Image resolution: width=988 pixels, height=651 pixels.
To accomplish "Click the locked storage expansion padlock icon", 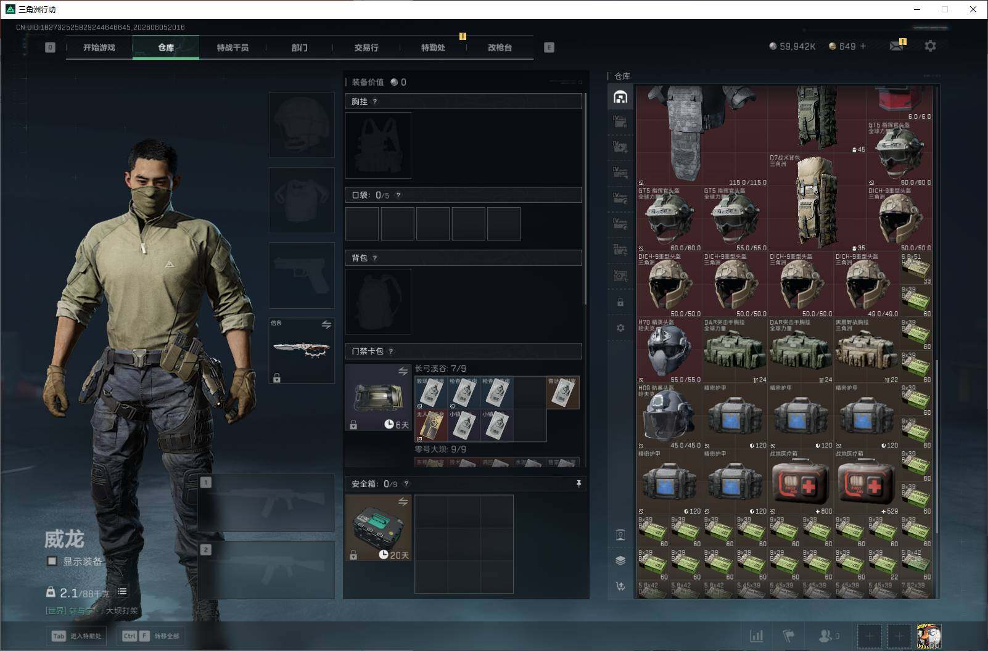I will click(x=620, y=302).
